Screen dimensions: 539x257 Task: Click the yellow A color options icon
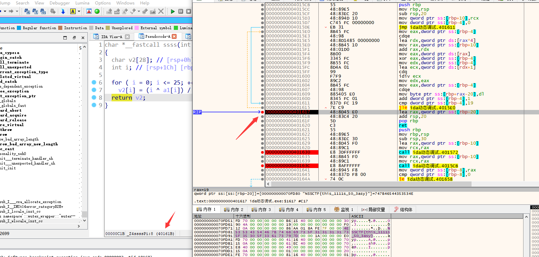[73, 11]
